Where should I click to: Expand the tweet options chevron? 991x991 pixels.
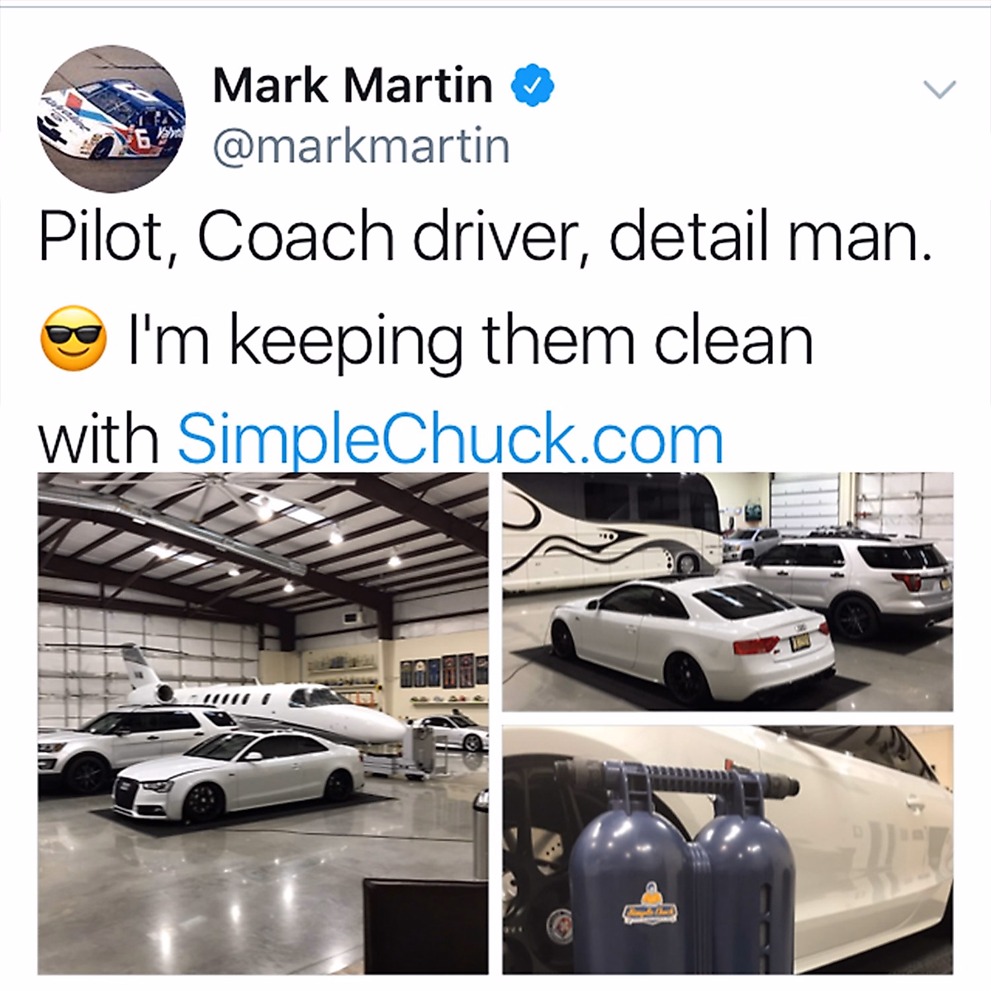pos(938,88)
